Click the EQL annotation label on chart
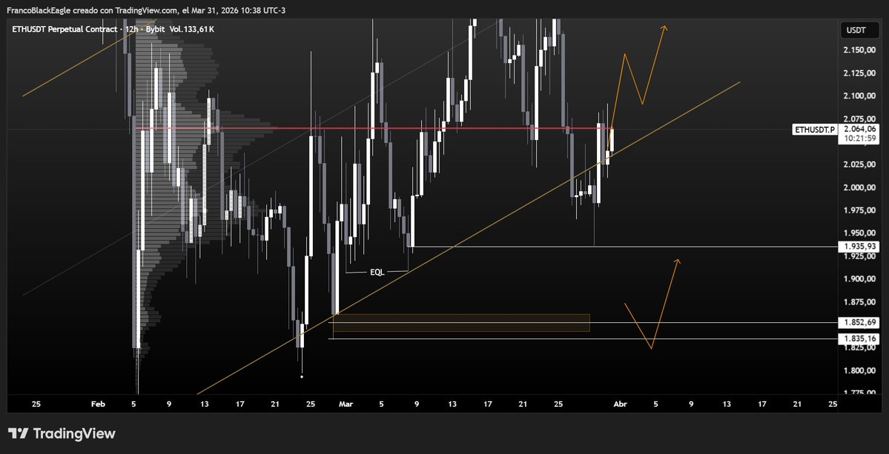Screen dimensions: 889x454 (377, 273)
